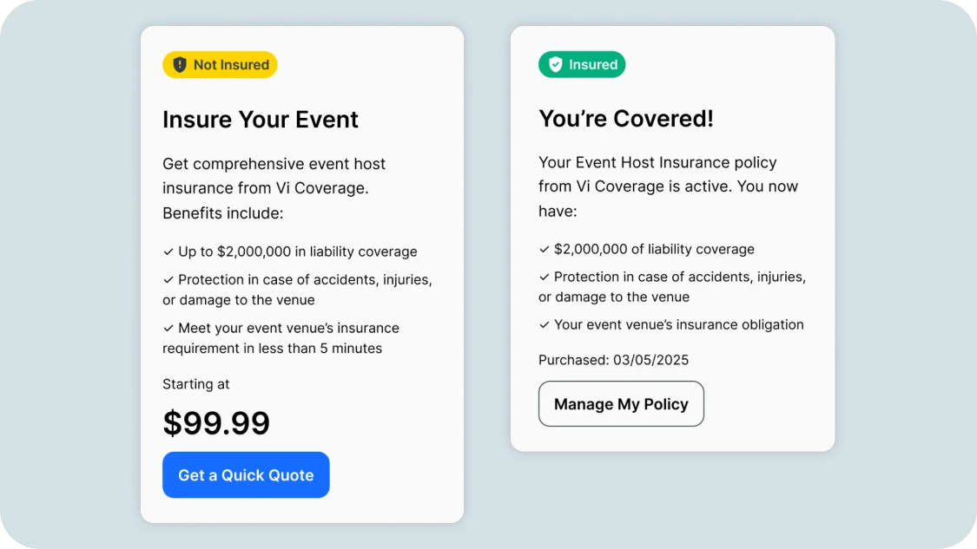Select the checkmark next to venue obligation item
Viewport: 977px width, 549px height.
[543, 324]
